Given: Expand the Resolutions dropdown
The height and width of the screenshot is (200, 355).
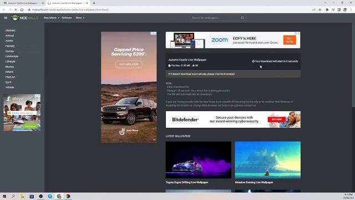Looking at the screenshot, I should click(52, 18).
